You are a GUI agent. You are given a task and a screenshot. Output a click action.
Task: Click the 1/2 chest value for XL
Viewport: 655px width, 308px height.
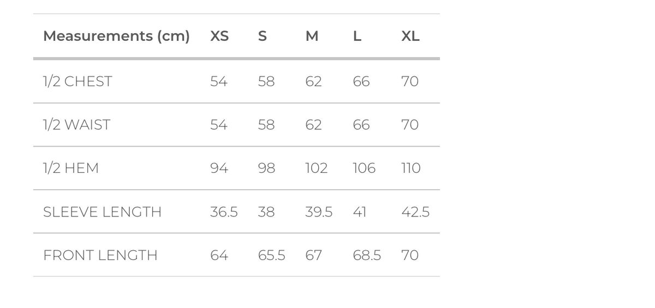(410, 82)
